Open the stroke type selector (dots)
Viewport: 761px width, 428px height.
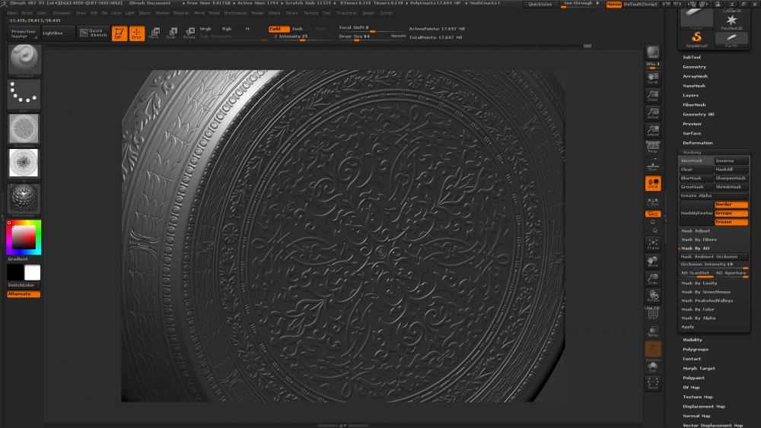pyautogui.click(x=24, y=94)
